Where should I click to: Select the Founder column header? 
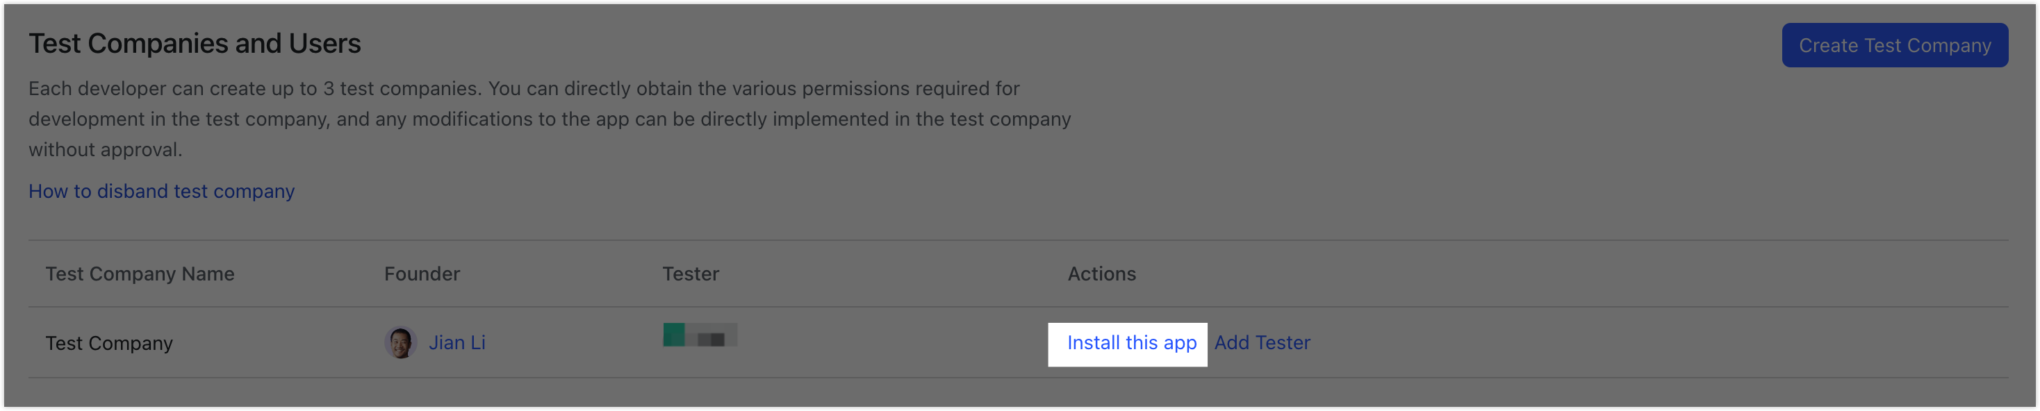point(422,274)
